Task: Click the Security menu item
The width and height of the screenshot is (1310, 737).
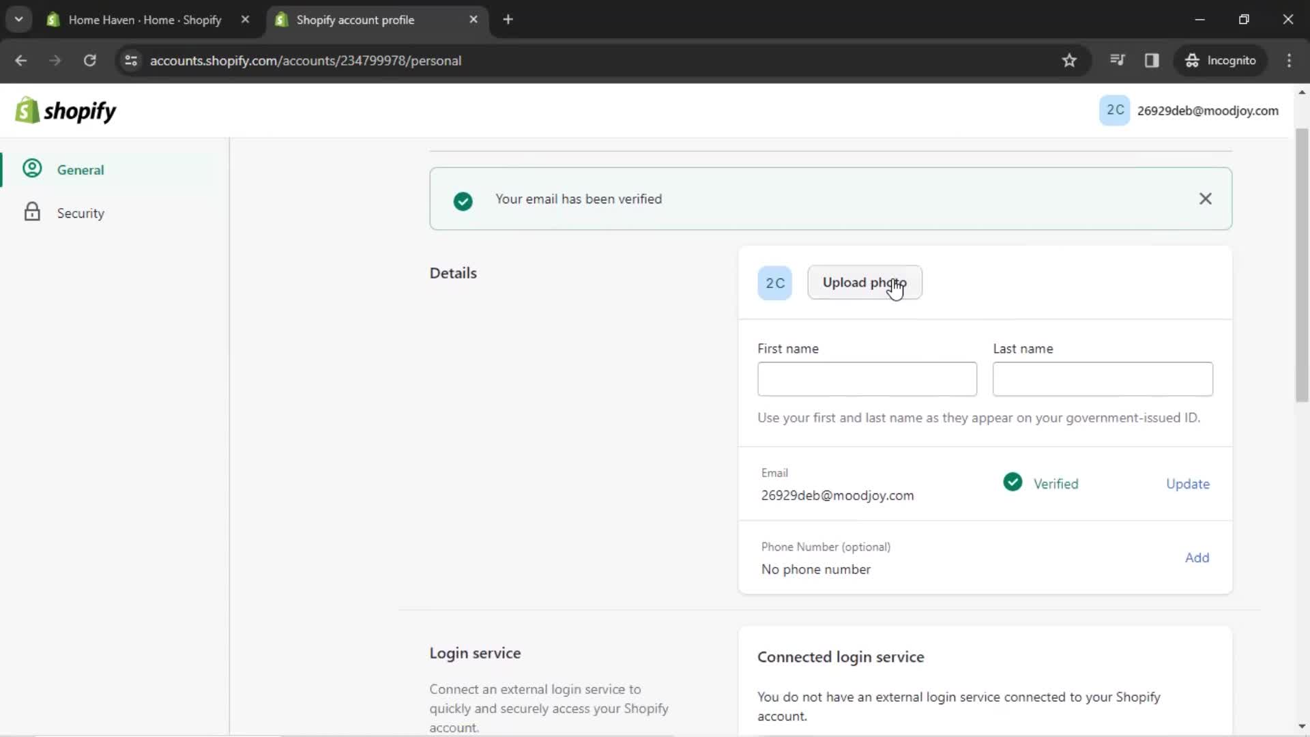Action: 81,214
